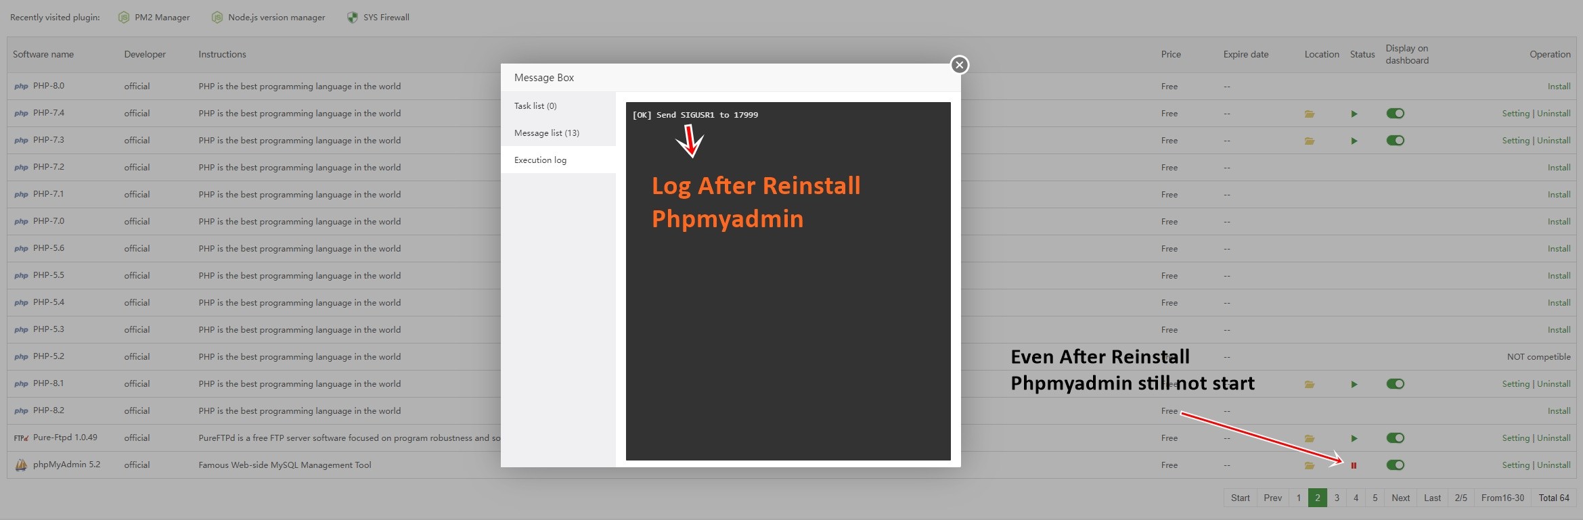Open the phpMyAdmin location folder icon
Image resolution: width=1583 pixels, height=520 pixels.
[1310, 465]
